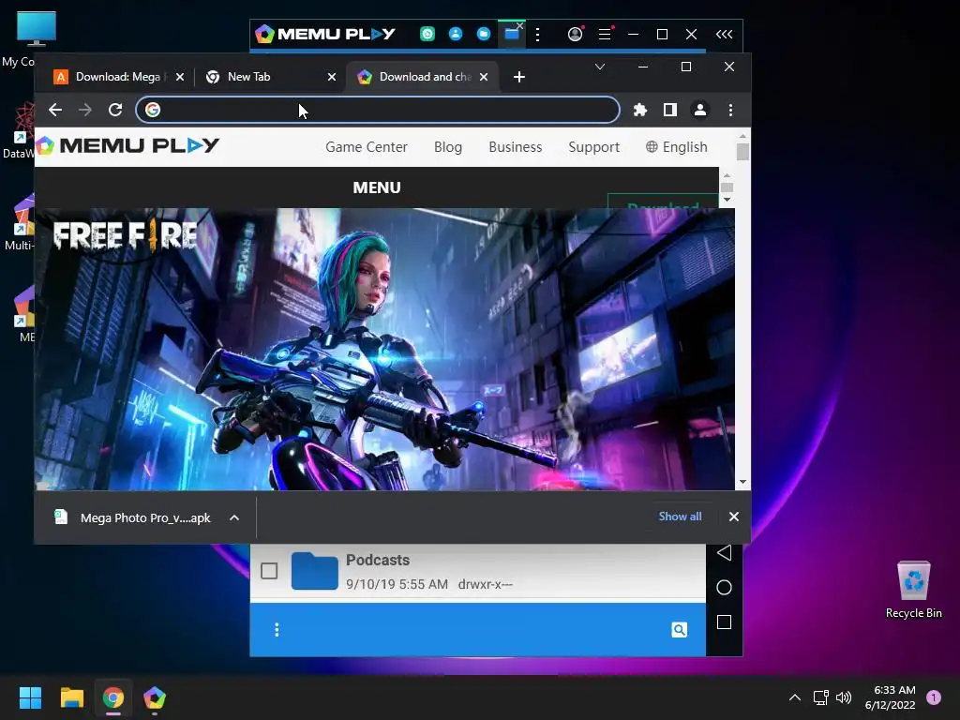
Task: Close the Download: Mega tab
Action: click(179, 77)
